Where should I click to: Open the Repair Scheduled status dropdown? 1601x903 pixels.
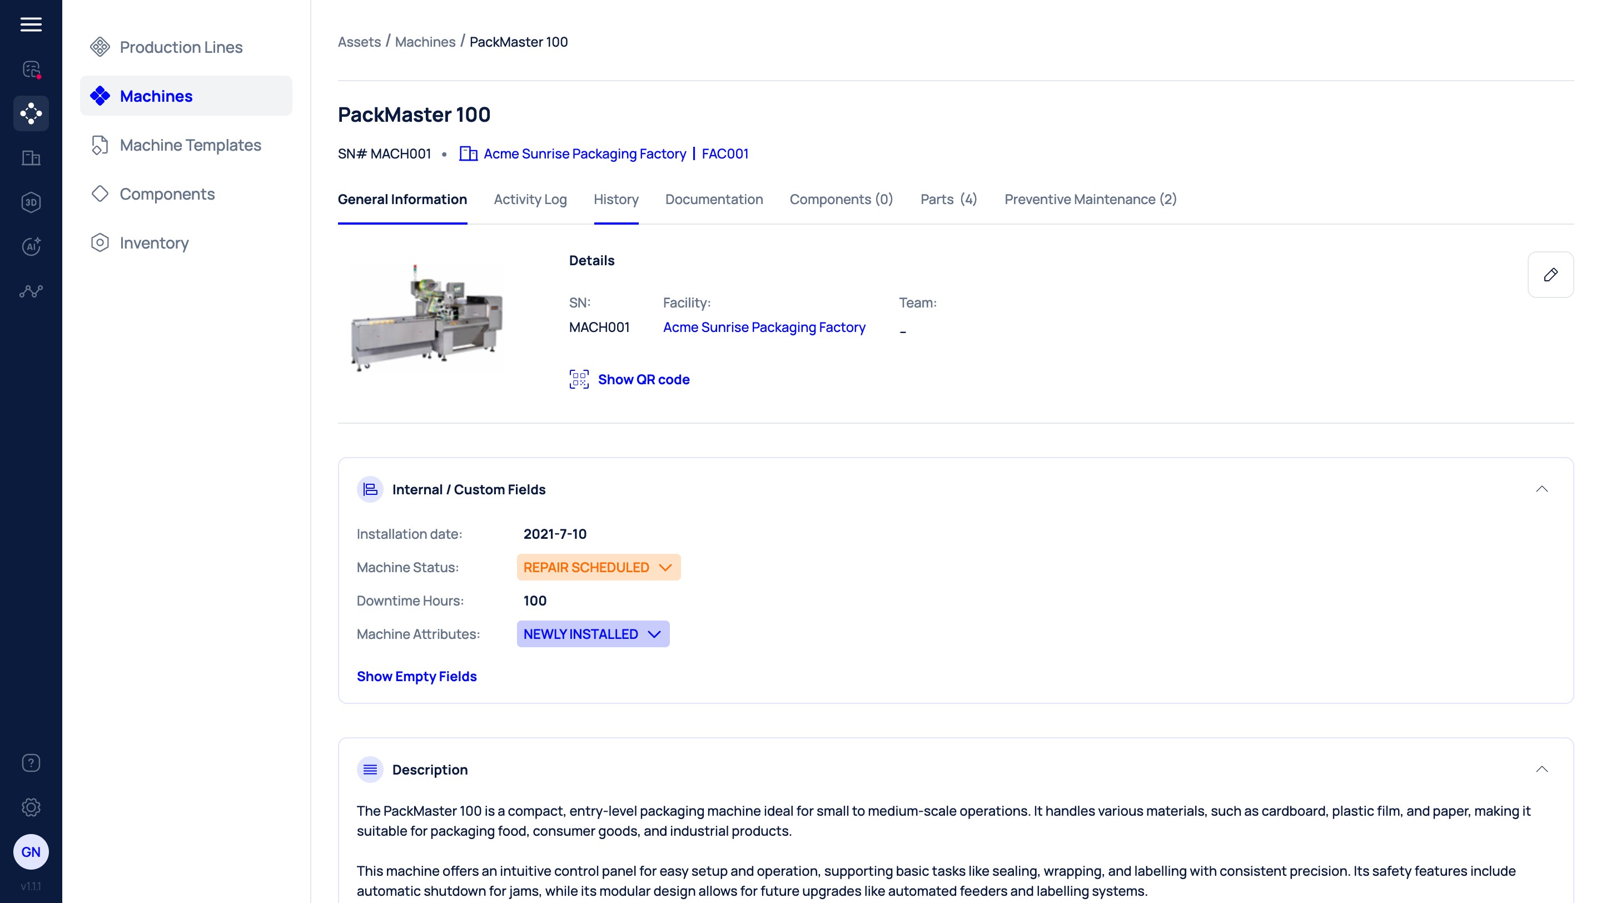(x=598, y=567)
